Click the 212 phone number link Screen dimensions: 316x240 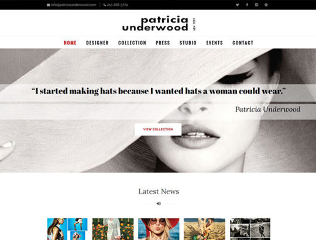[x=117, y=5]
